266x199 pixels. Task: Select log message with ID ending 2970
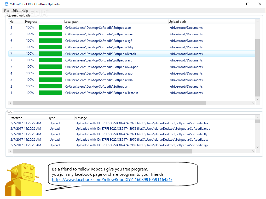pos(142,140)
